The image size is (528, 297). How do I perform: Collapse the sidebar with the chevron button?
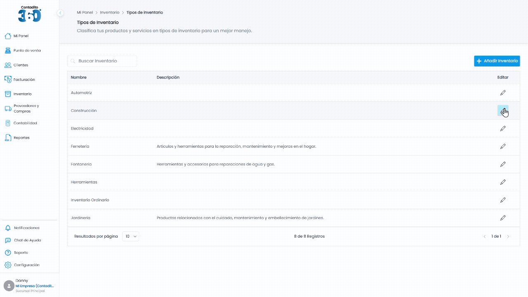(60, 13)
